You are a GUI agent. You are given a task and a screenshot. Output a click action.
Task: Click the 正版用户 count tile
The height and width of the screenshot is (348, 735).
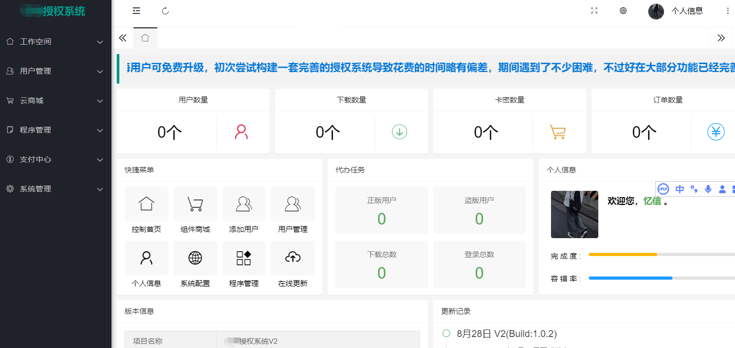(382, 210)
